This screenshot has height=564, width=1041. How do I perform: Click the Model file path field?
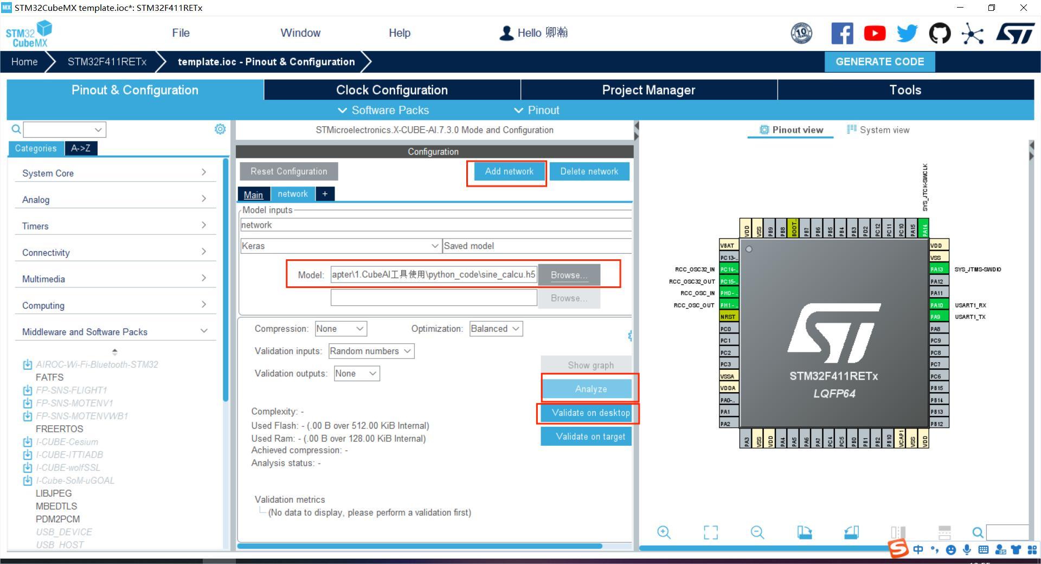433,274
